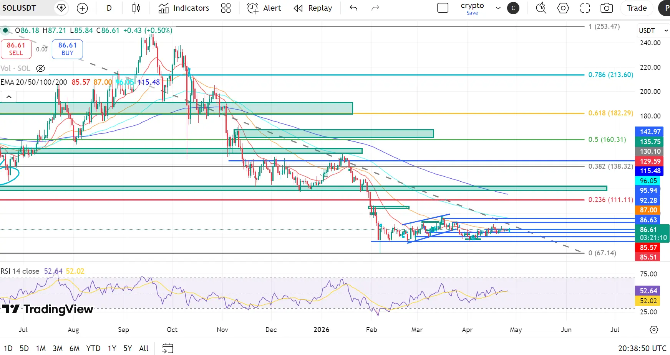This screenshot has width=670, height=355.
Task: Open the go to date calendar icon
Action: point(167,348)
